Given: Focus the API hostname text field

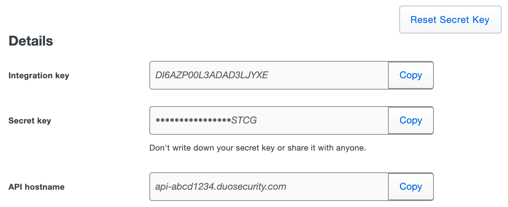Looking at the screenshot, I should tap(269, 187).
